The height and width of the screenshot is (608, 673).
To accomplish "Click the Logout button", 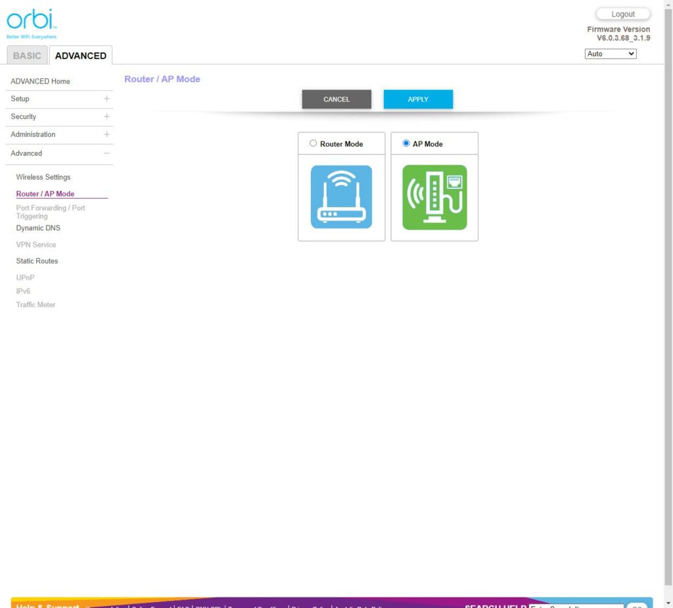I will click(622, 14).
